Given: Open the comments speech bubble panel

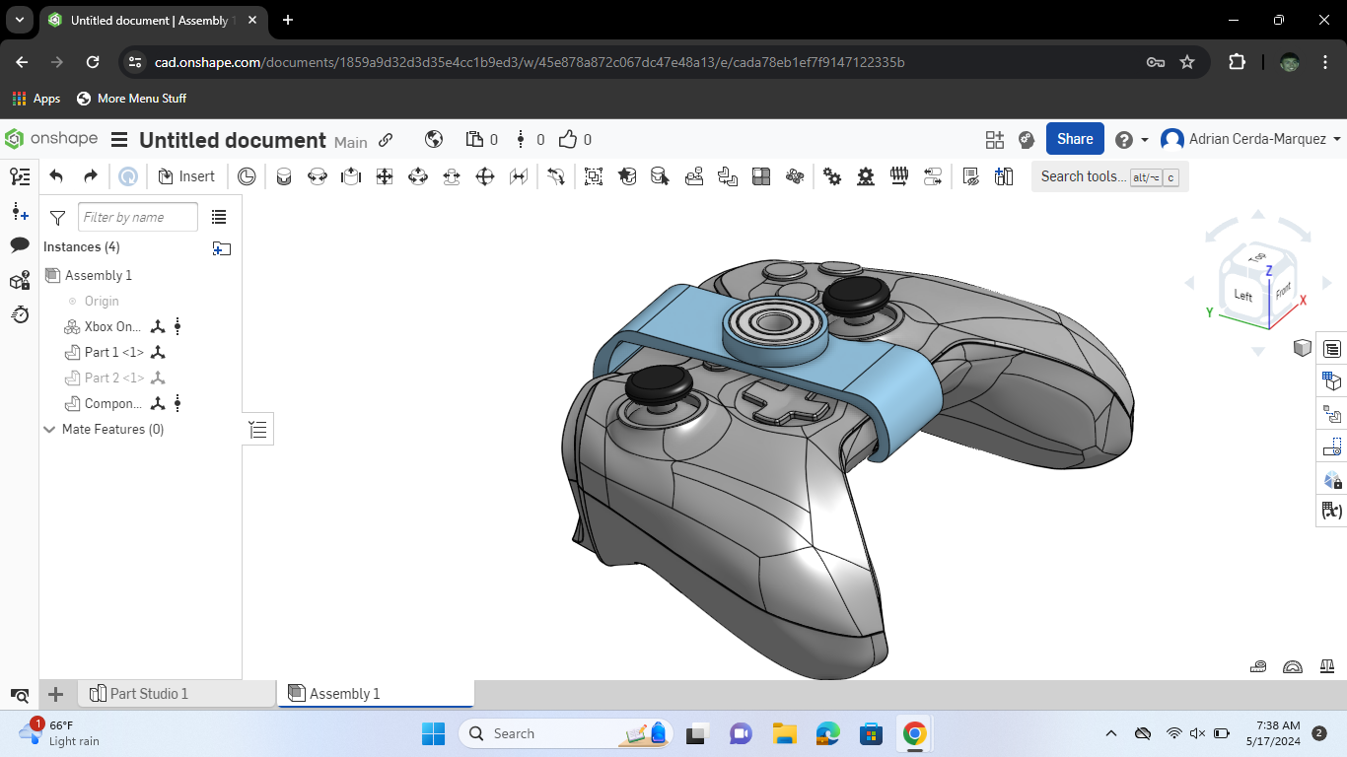Looking at the screenshot, I should [x=20, y=245].
